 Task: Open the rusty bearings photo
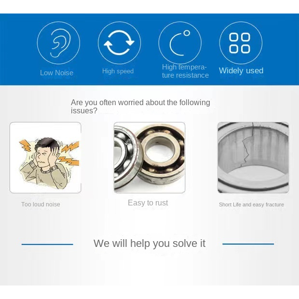[x=149, y=158]
